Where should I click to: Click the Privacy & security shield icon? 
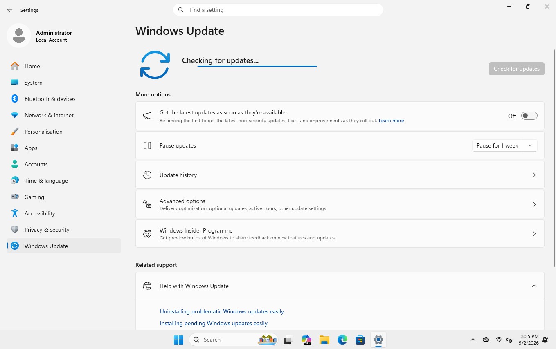tap(15, 229)
